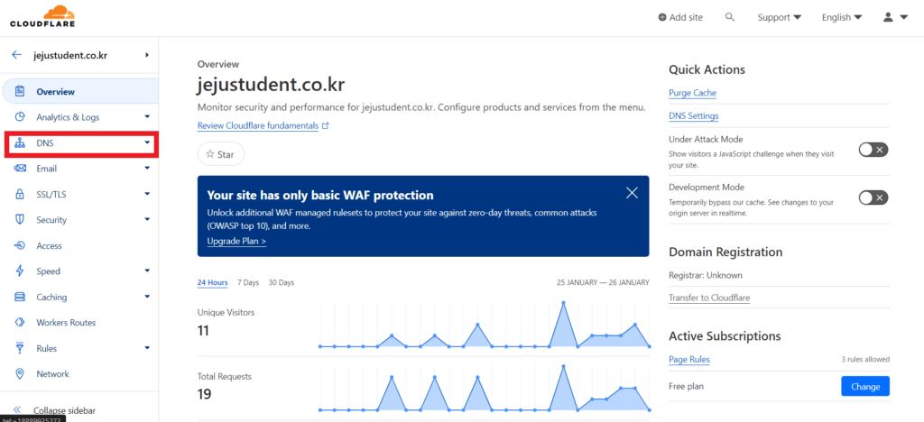Click the Access icon in sidebar
The height and width of the screenshot is (422, 924).
point(20,245)
